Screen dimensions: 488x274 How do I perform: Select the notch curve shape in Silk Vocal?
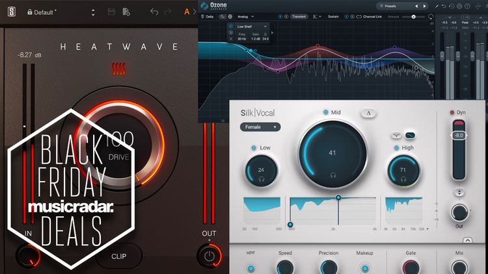pyautogui.click(x=396, y=136)
